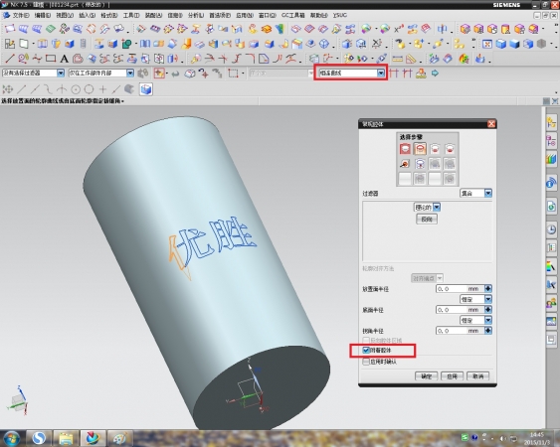
Task: Open the selection filter dropdown 没有选择过滤器
Action: 33,74
